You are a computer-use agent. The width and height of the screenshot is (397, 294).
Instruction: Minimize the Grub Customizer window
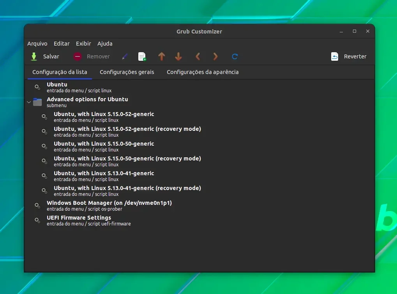[341, 32]
